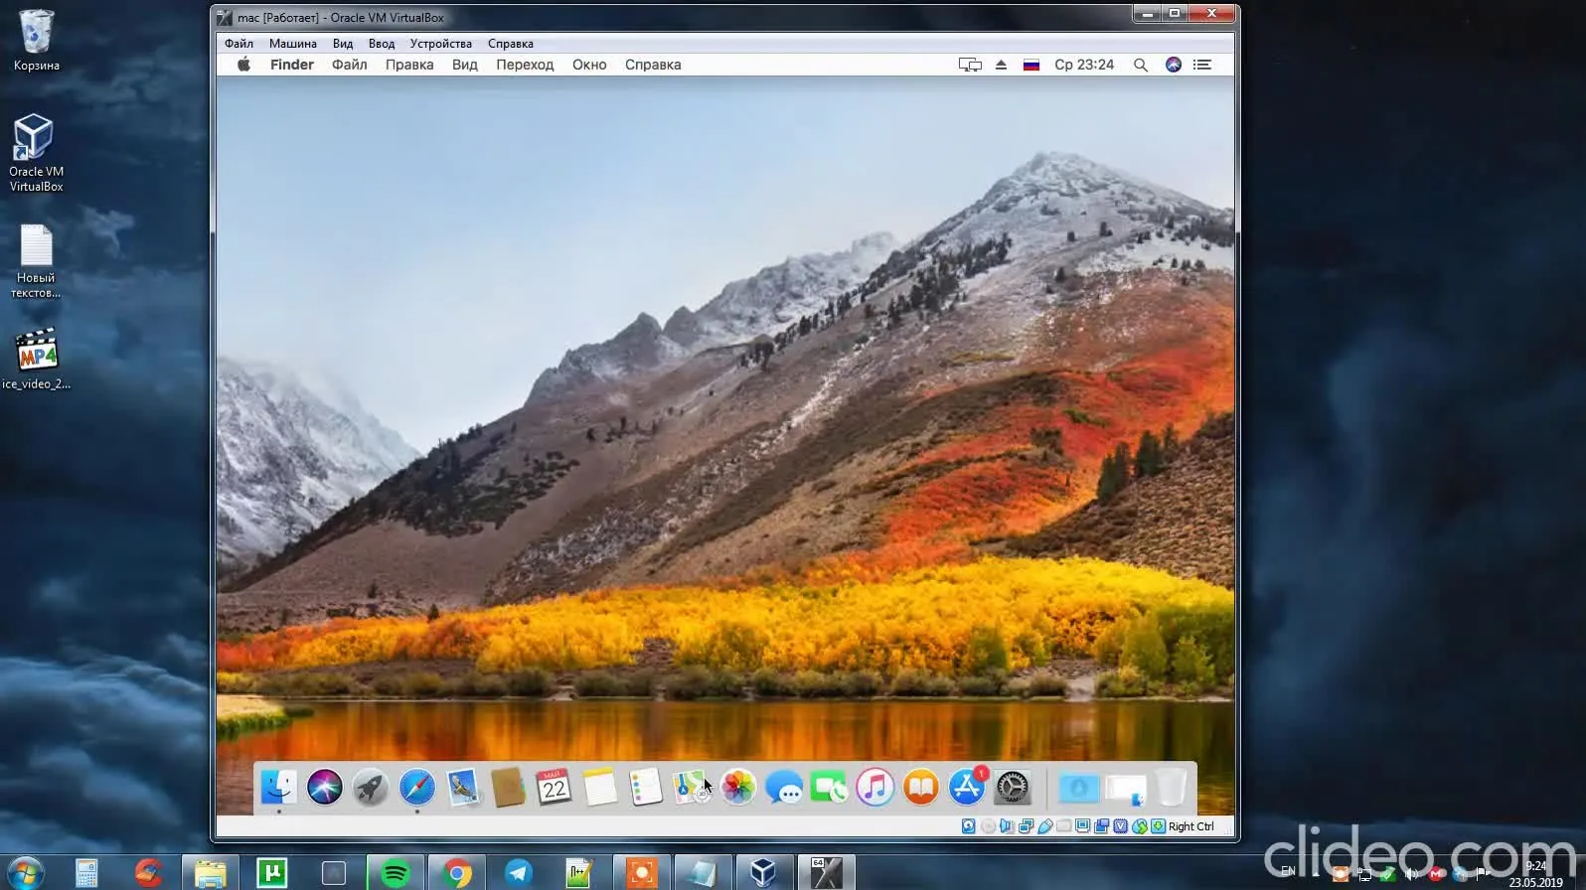Open display mirroring icon in menu bar
This screenshot has width=1586, height=890.
(x=970, y=65)
